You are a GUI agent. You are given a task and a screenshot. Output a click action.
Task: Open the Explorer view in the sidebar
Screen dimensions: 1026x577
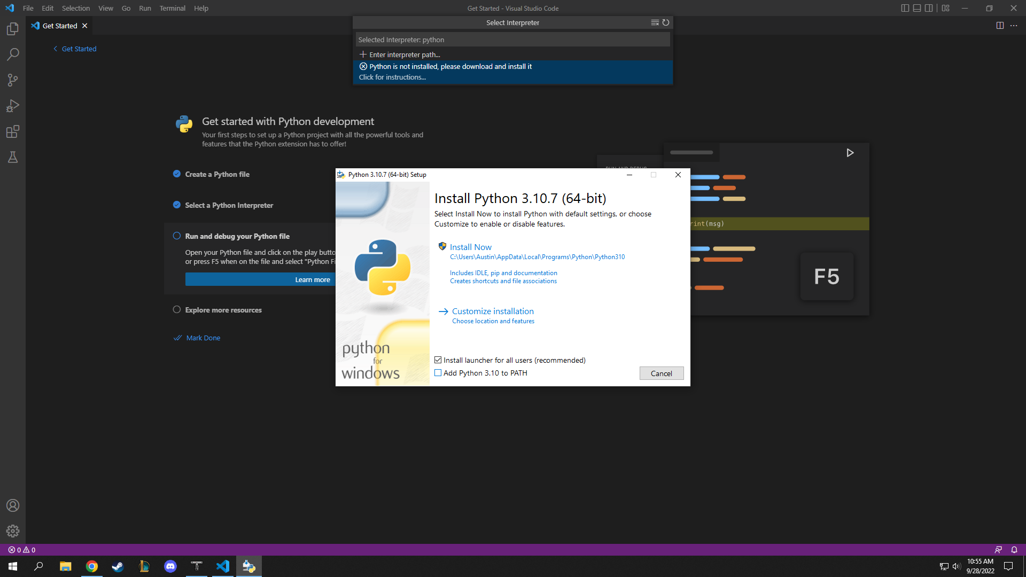pyautogui.click(x=13, y=29)
